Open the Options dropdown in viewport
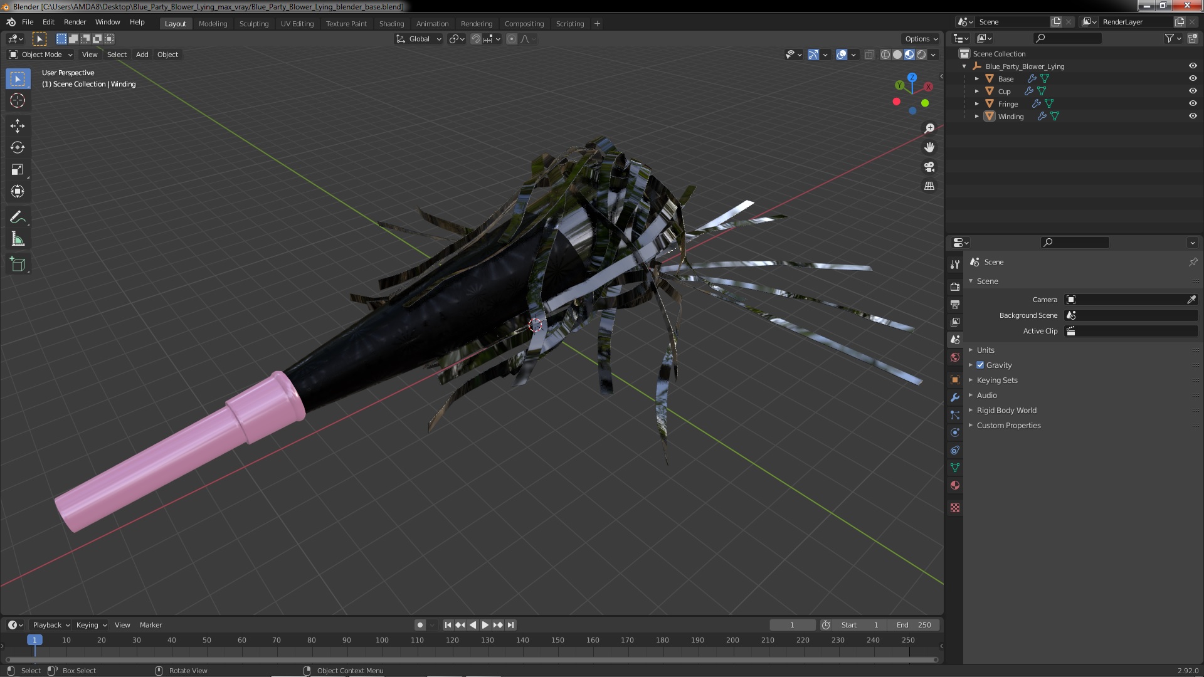This screenshot has width=1204, height=677. pos(921,39)
